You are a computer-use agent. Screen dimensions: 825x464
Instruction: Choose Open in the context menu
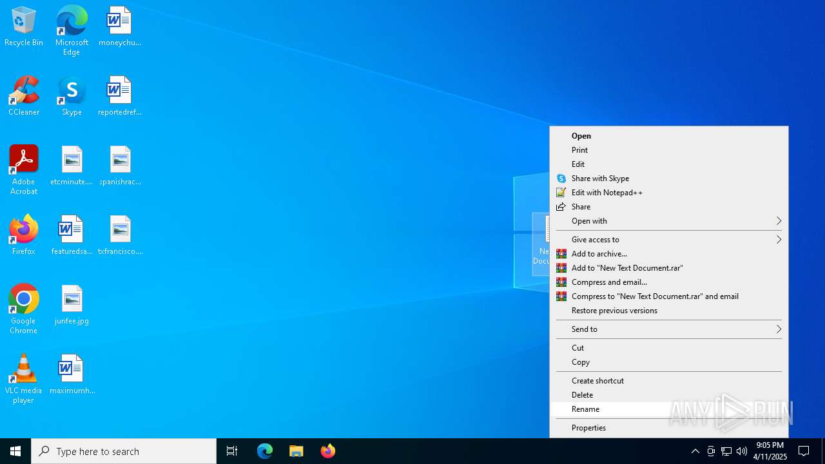(x=669, y=136)
